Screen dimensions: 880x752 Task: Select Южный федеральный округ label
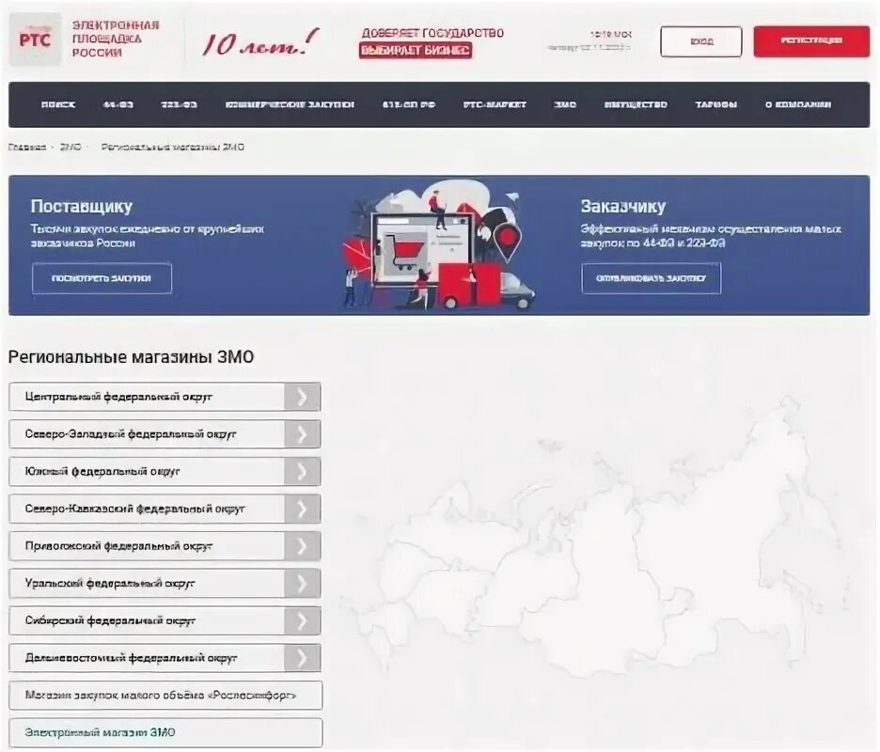[102, 471]
